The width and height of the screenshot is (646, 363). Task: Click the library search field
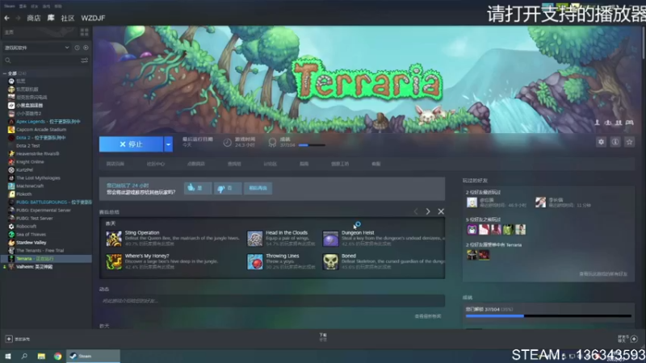[41, 60]
